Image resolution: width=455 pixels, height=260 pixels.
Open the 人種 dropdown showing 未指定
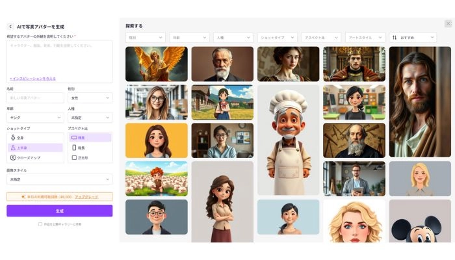90,118
